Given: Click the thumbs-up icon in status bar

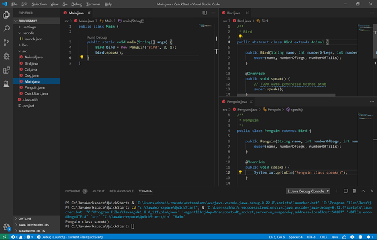Looking at the screenshot, I should [x=344, y=237].
